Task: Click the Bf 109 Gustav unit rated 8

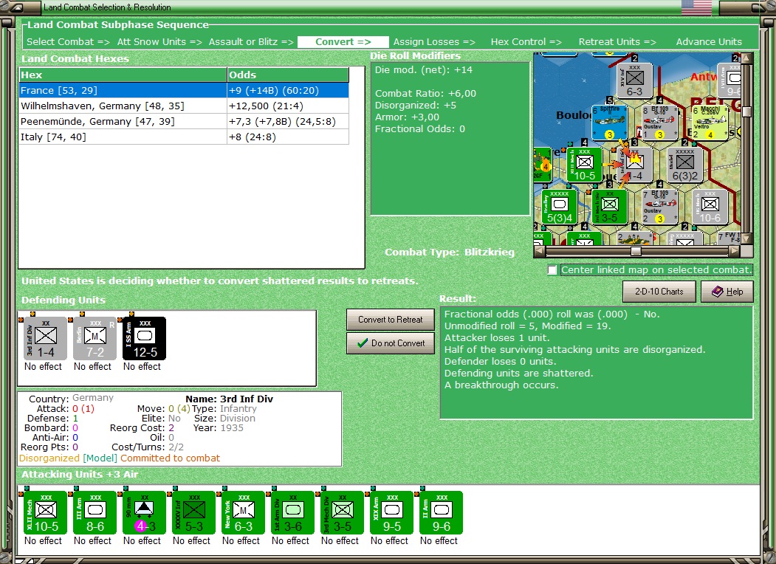Action: [x=659, y=123]
